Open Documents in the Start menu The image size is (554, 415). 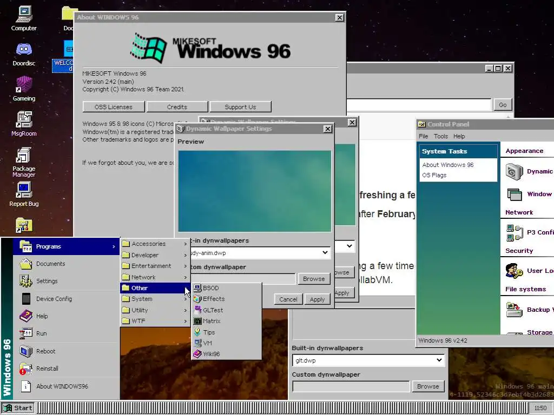click(66, 264)
